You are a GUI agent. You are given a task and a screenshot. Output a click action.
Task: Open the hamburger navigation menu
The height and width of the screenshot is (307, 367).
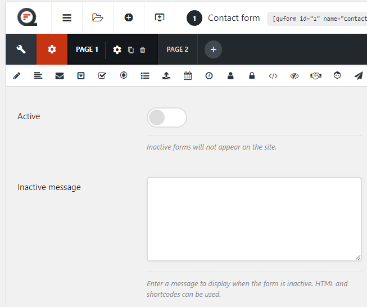click(x=67, y=18)
